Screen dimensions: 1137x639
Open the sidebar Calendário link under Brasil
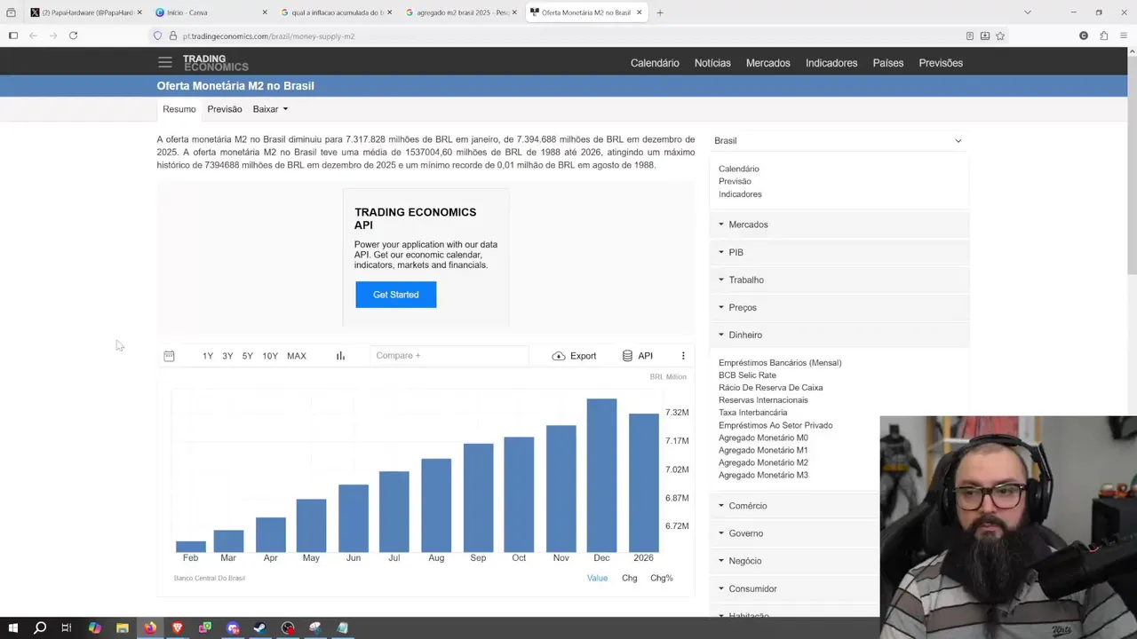[739, 169]
